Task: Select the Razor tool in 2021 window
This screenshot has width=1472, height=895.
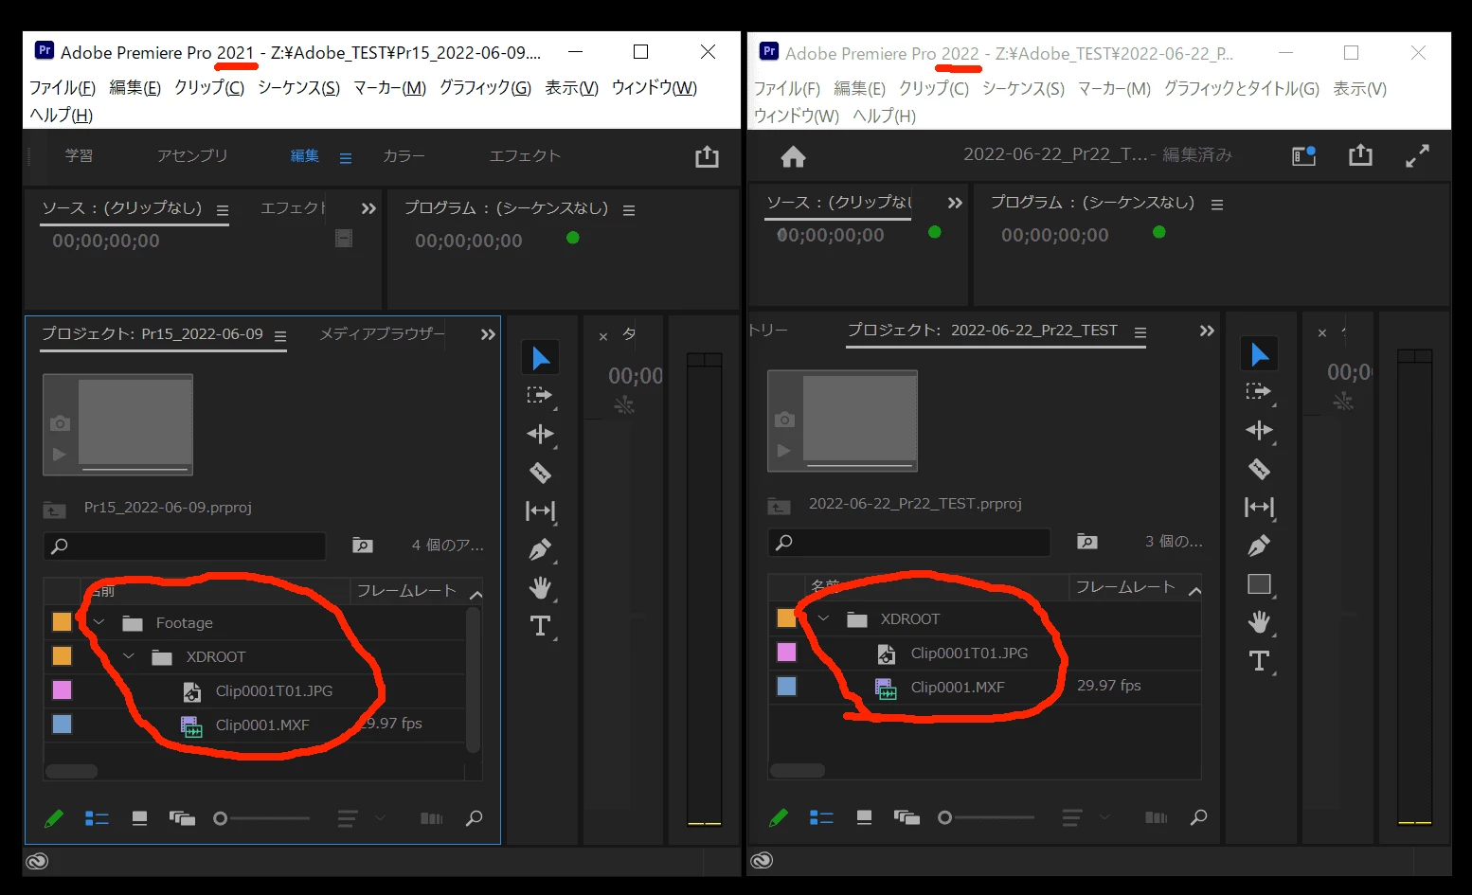Action: coord(540,473)
